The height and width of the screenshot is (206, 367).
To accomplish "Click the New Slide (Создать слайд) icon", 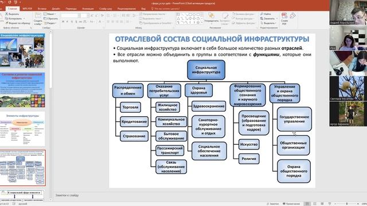I will pos(38,16).
